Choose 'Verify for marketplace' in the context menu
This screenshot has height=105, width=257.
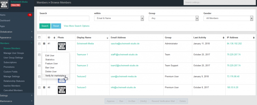click(55, 76)
